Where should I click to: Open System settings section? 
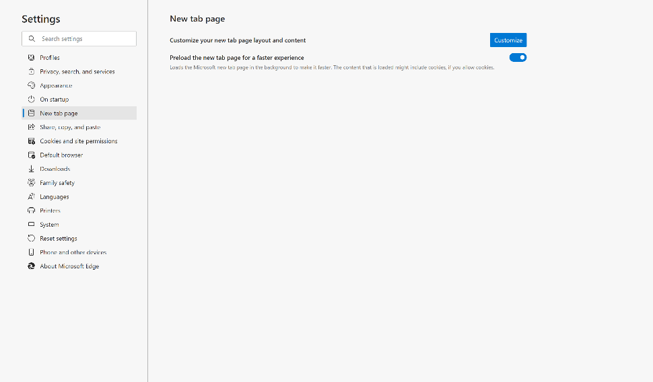tap(79, 224)
